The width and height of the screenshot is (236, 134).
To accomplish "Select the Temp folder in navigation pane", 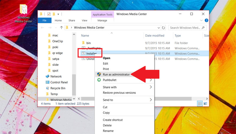I will tap(52, 94).
